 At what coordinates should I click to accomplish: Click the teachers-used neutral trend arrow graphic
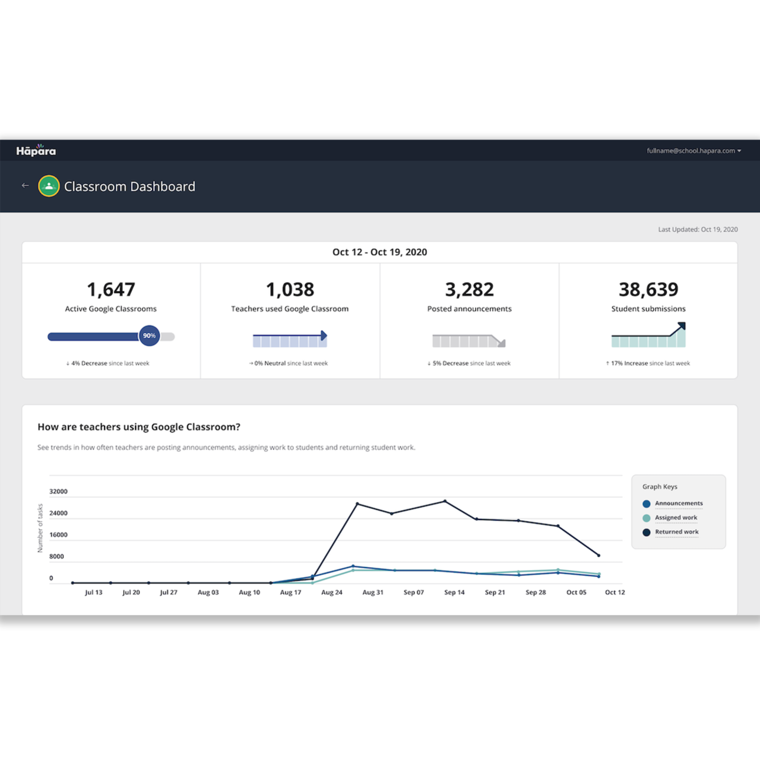pyautogui.click(x=290, y=339)
